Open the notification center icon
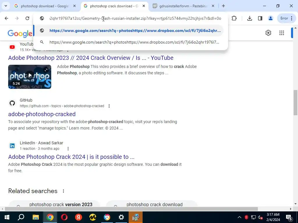The image size is (298, 223). tap(289, 217)
